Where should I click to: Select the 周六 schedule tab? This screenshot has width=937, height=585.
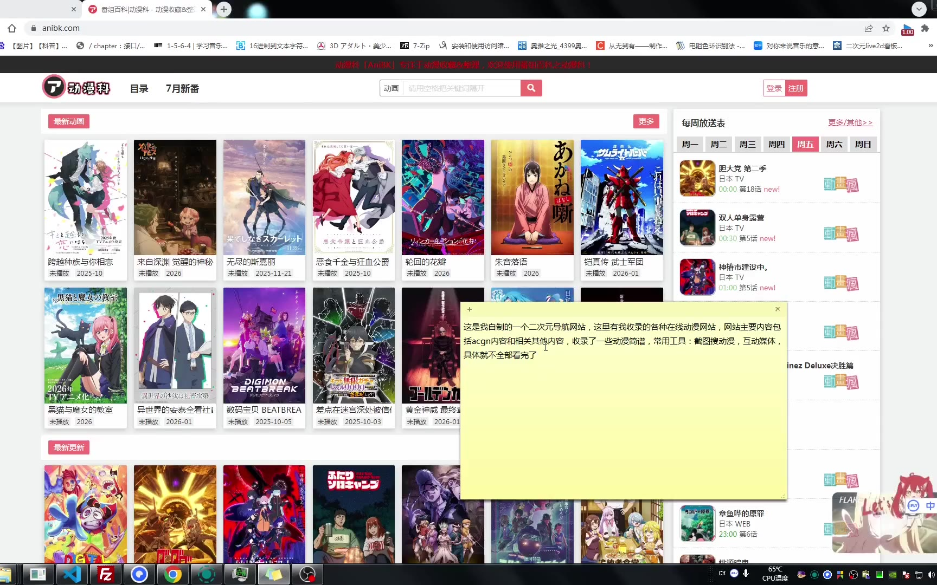click(x=834, y=144)
